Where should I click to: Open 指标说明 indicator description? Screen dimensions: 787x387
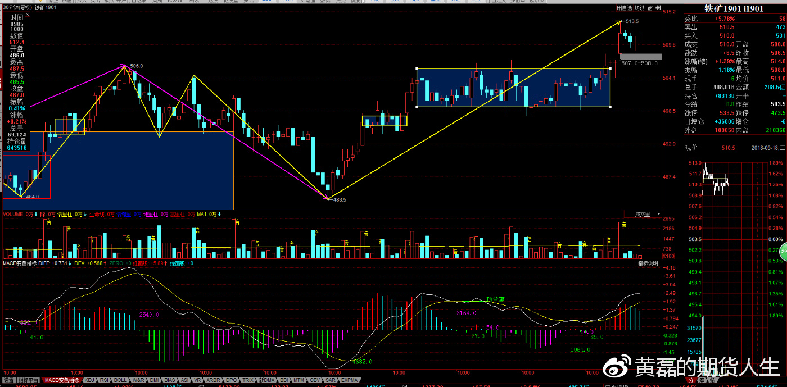648,263
